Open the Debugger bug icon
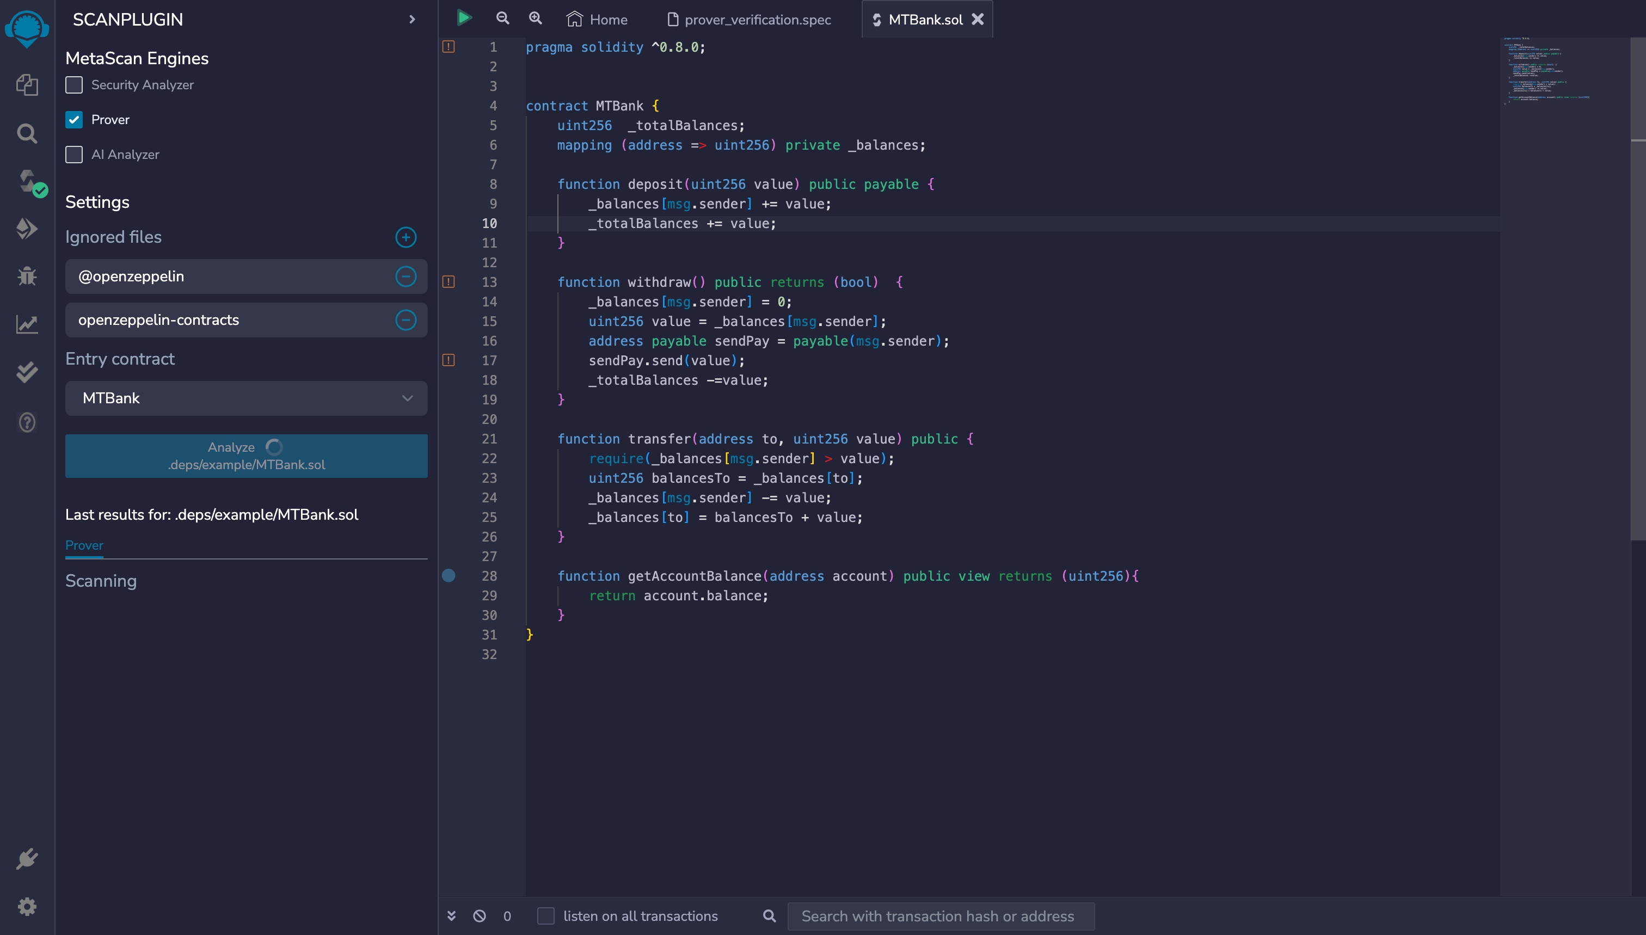Viewport: 1646px width, 935px height. click(27, 276)
